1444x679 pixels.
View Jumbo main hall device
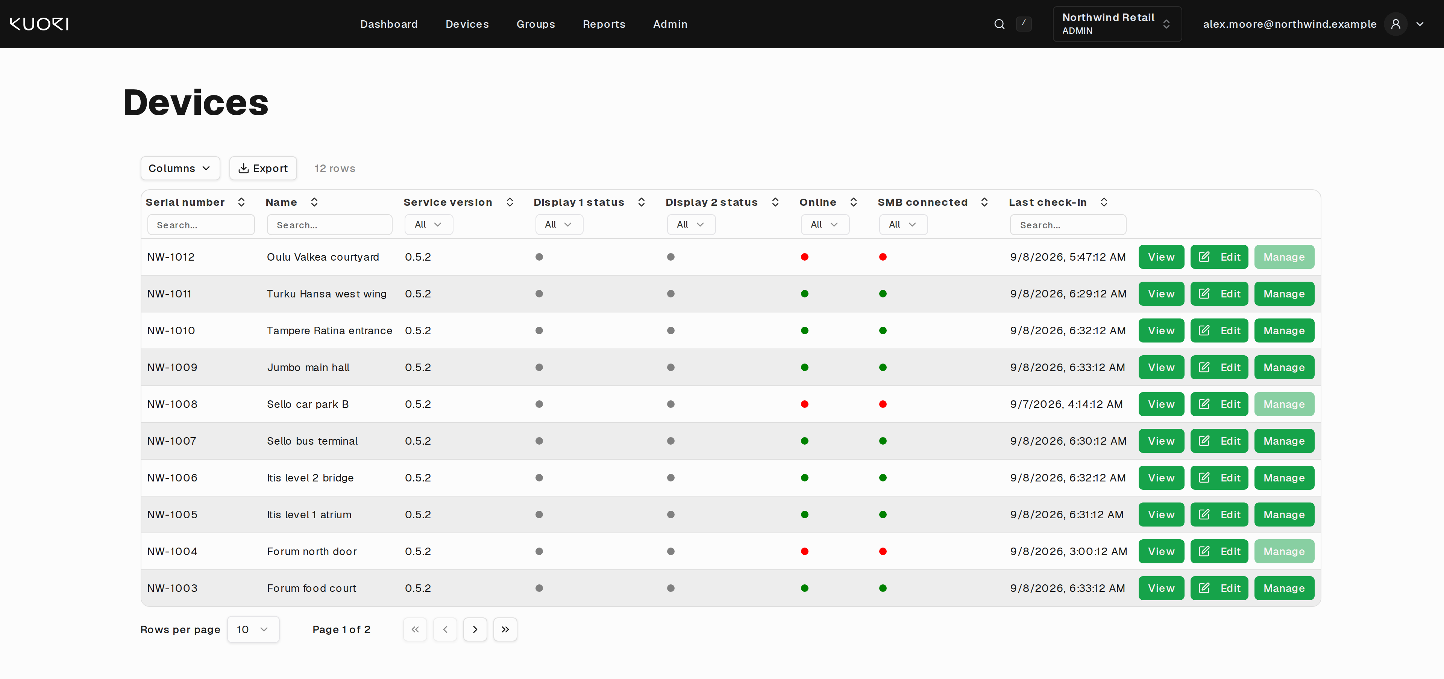pyautogui.click(x=1161, y=367)
